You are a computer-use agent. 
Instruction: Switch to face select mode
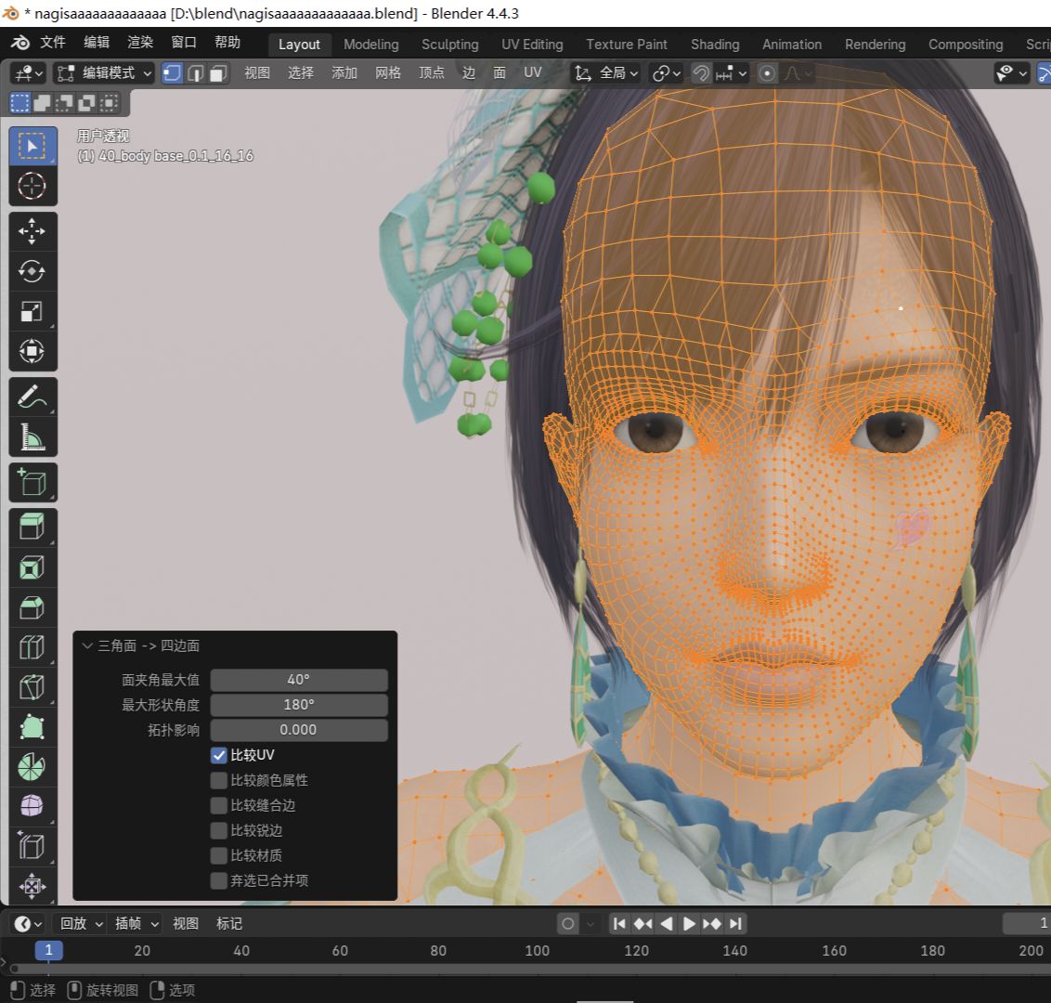(x=219, y=73)
